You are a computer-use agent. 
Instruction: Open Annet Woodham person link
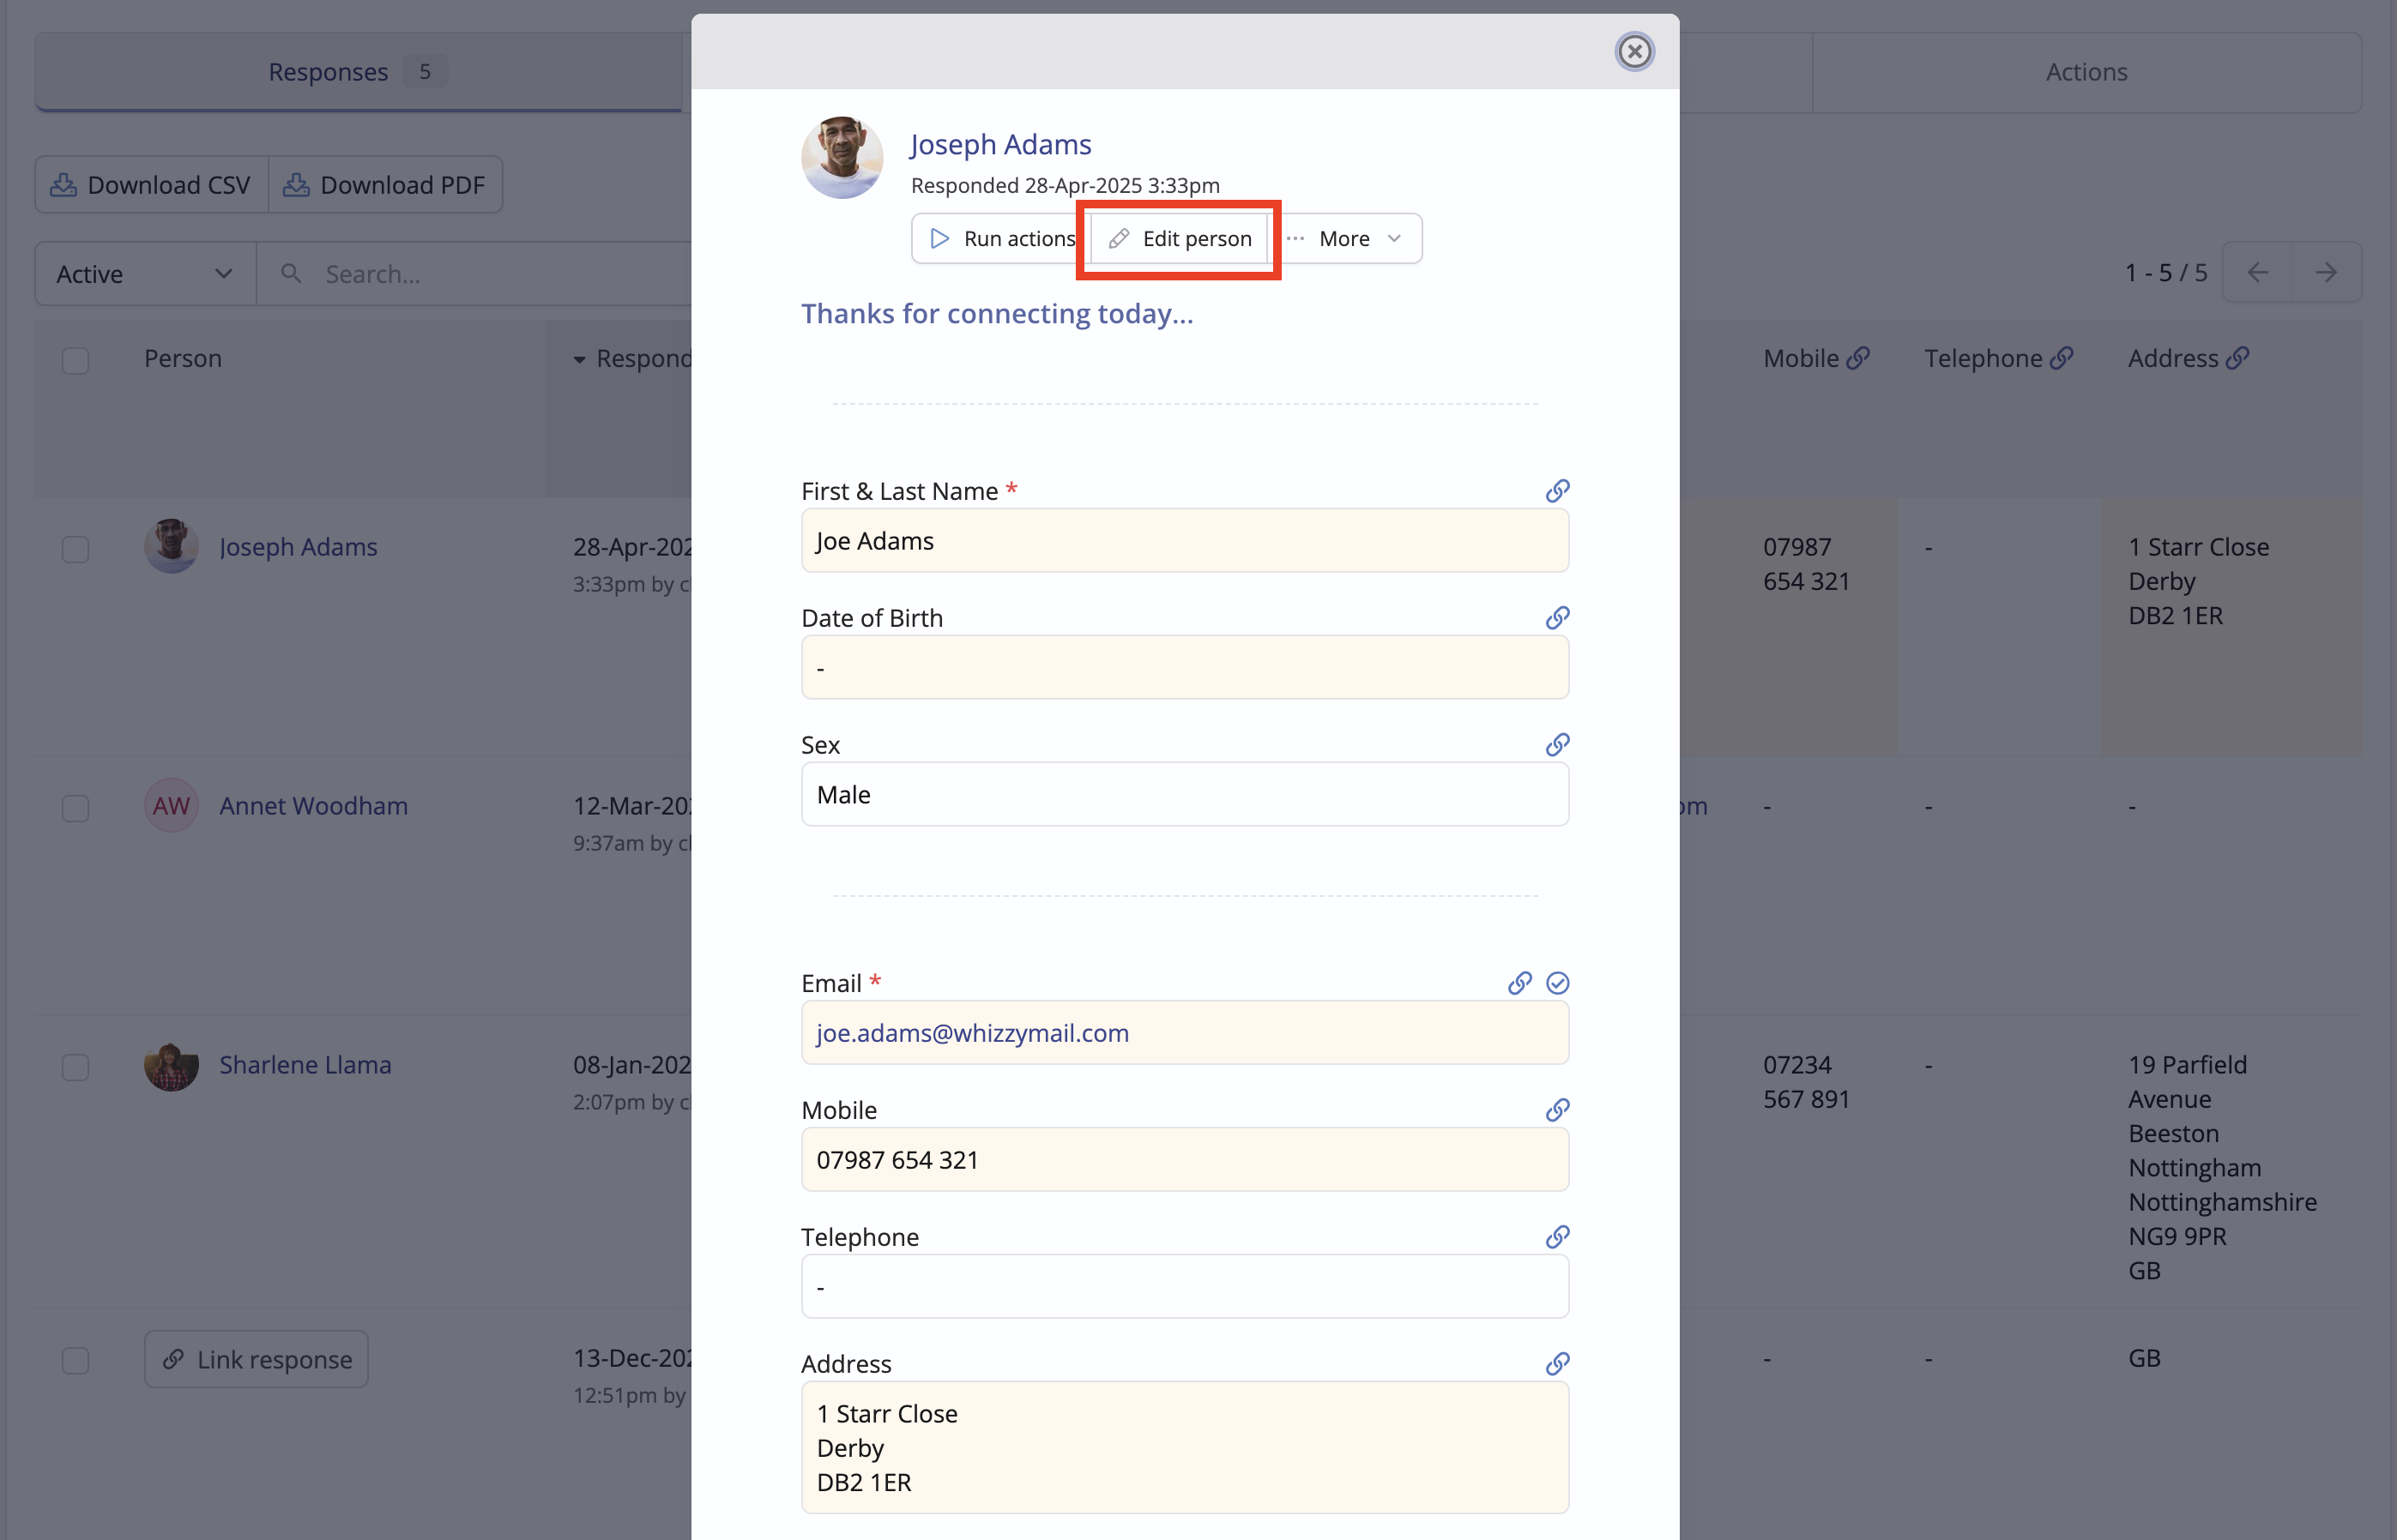(313, 806)
